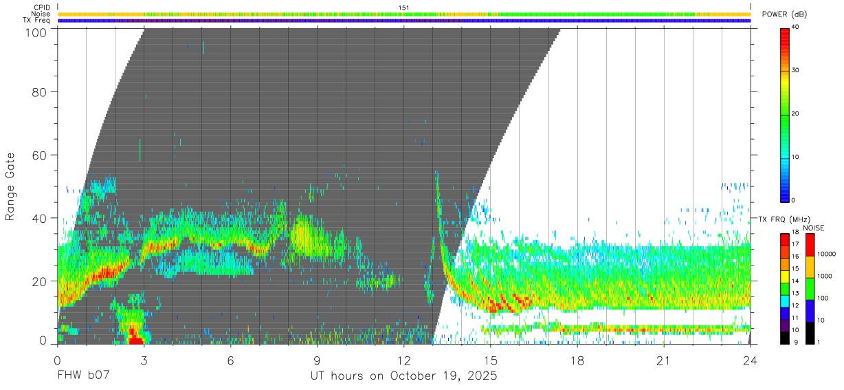Click the 14 MHz label on TX FRQ scale
This screenshot has height=390, width=844.
click(795, 281)
